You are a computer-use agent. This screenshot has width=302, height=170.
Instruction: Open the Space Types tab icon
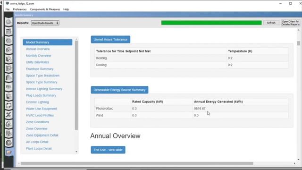coord(8,59)
